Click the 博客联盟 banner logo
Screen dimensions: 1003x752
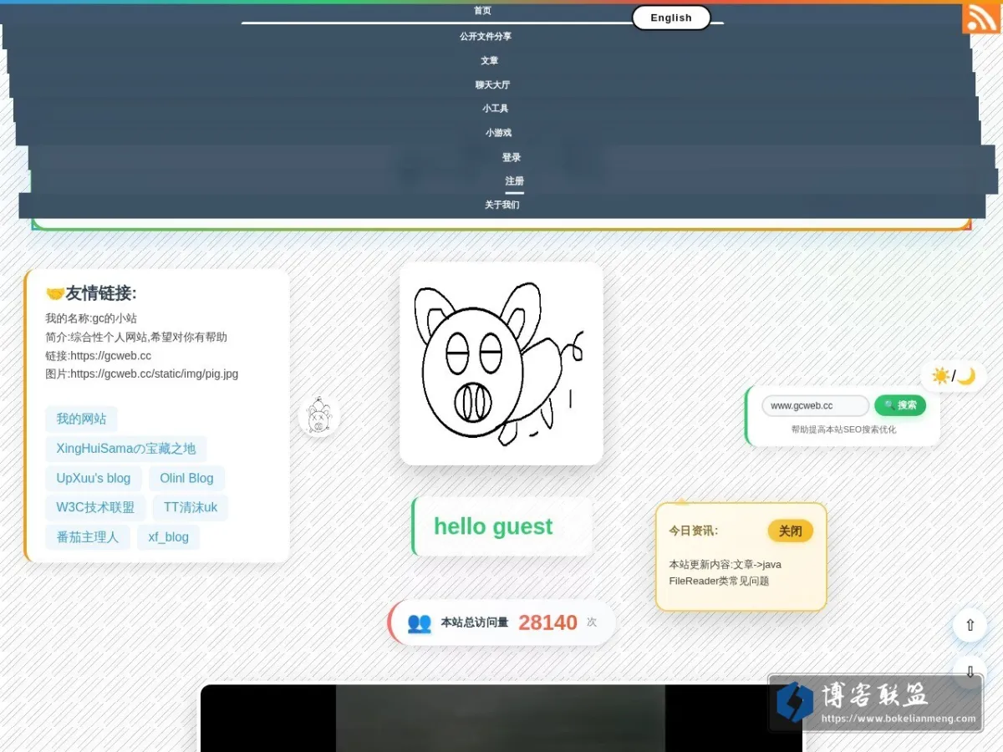coord(876,704)
